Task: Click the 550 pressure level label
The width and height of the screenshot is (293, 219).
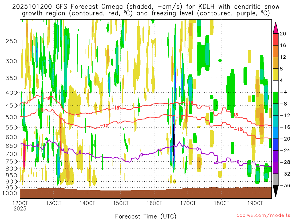Action: coord(11,127)
